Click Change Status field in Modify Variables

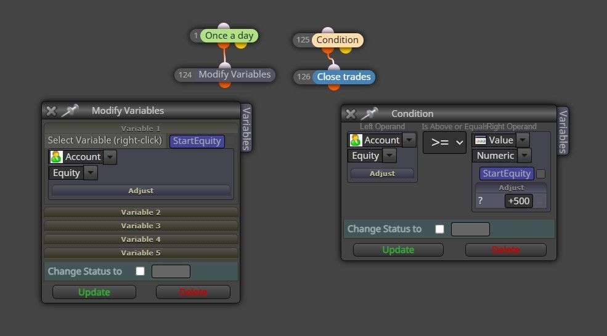pos(171,271)
